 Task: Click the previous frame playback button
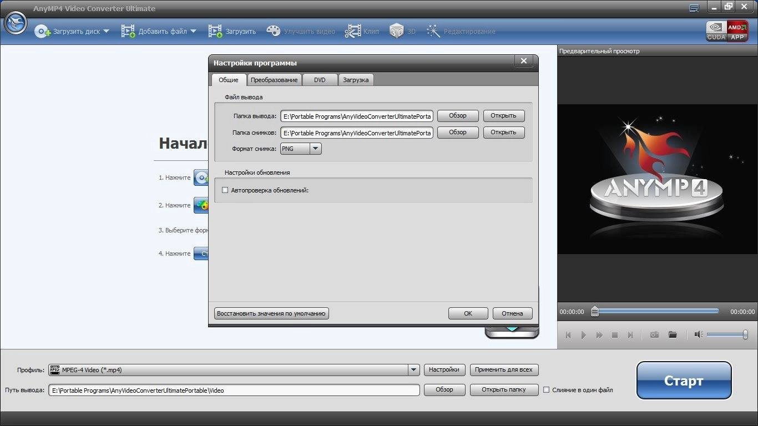tap(568, 335)
